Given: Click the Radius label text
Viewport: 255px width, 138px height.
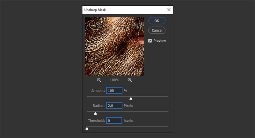Looking at the screenshot, I should click(98, 106).
